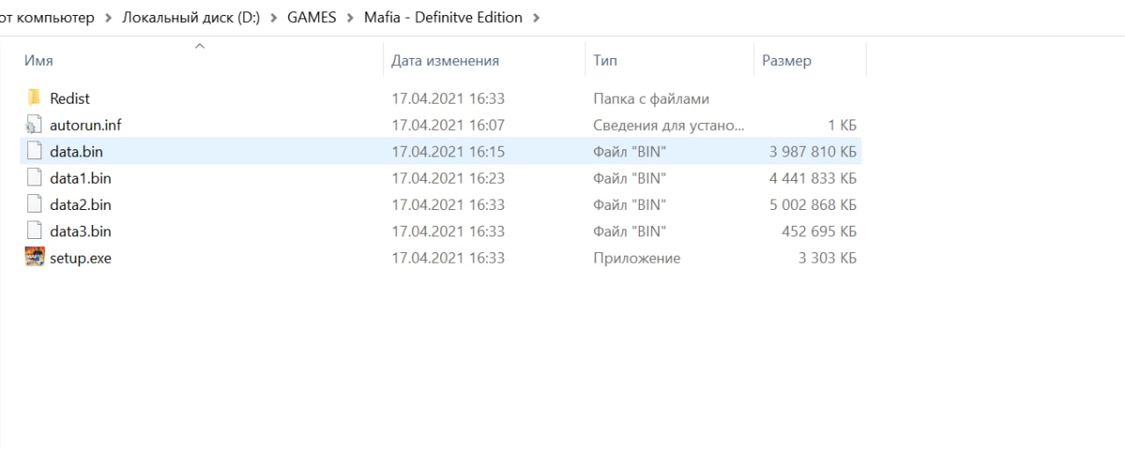The image size is (1125, 449).
Task: Sort by Имя column header
Action: [x=39, y=61]
